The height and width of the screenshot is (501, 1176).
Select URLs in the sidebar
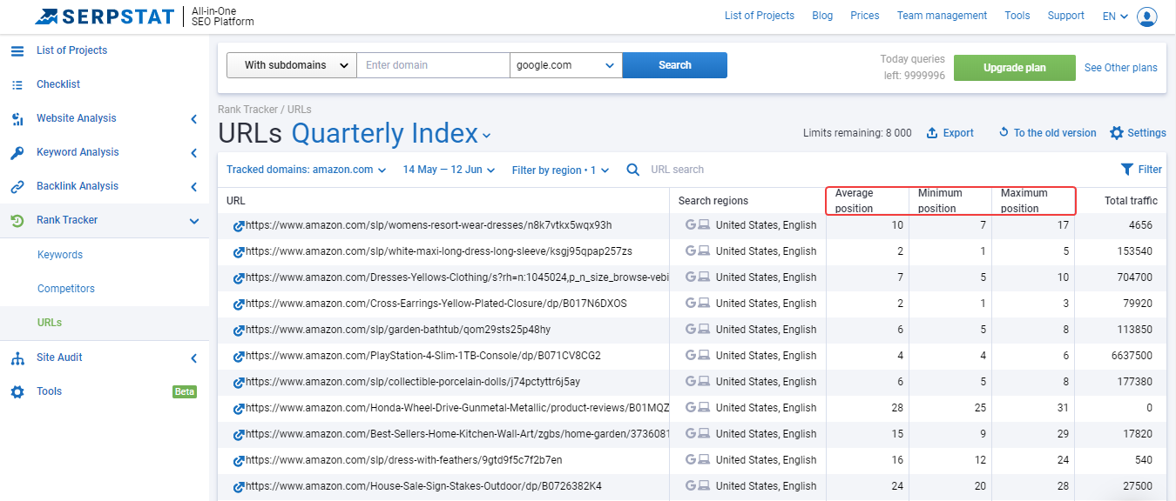pyautogui.click(x=50, y=323)
